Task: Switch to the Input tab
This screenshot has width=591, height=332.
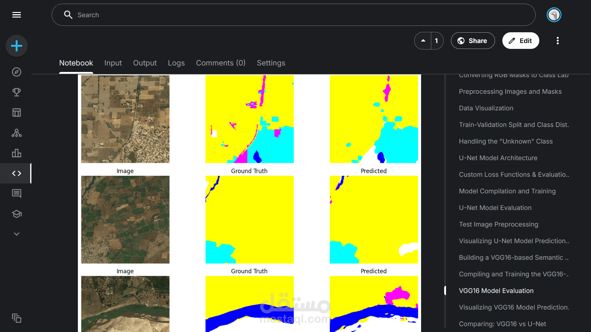Action: point(113,63)
